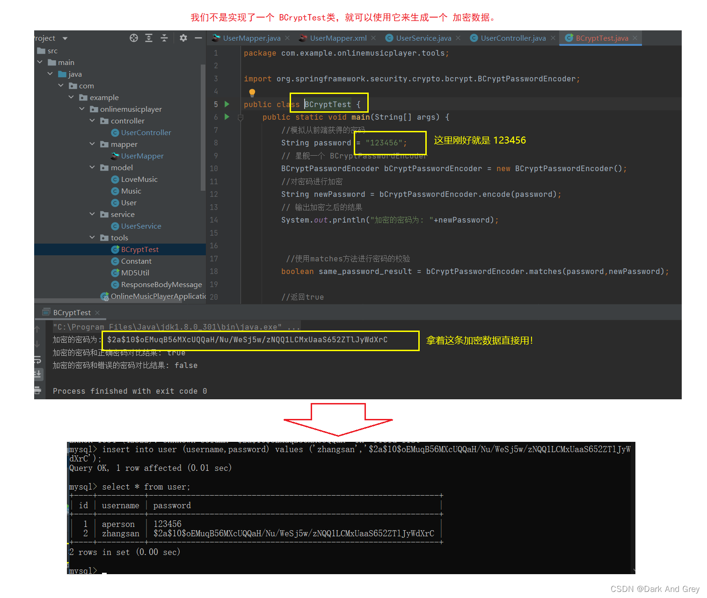Click 'Process finished with exit code 0'
This screenshot has height=598, width=707.
pyautogui.click(x=130, y=391)
